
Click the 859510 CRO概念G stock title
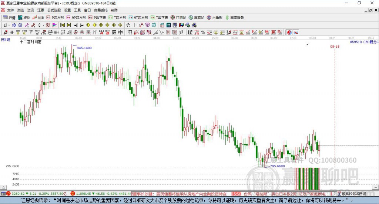[364, 42]
